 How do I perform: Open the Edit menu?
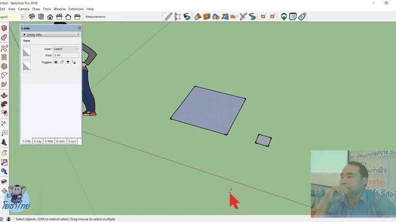(2, 9)
